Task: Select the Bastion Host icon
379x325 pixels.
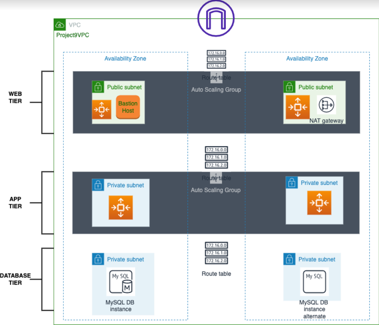Action: (128, 107)
